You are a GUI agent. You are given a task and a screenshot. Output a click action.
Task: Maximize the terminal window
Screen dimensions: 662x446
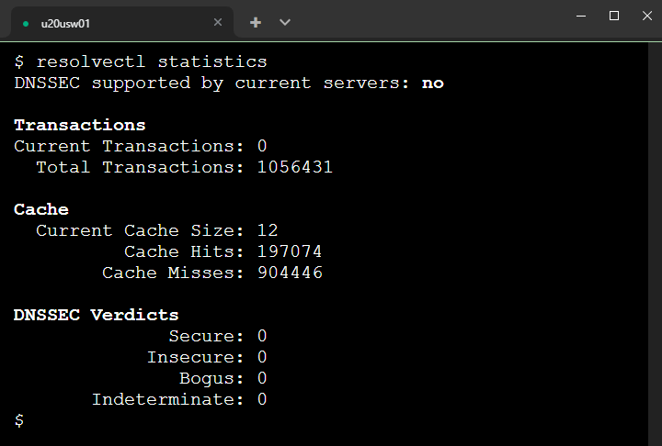click(614, 16)
